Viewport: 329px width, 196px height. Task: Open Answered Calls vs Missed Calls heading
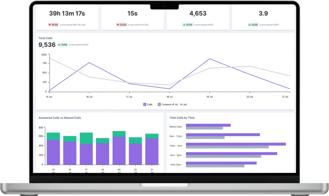click(x=60, y=118)
